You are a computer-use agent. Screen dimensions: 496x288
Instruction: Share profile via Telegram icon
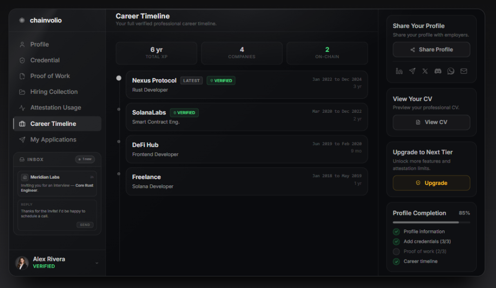click(412, 71)
